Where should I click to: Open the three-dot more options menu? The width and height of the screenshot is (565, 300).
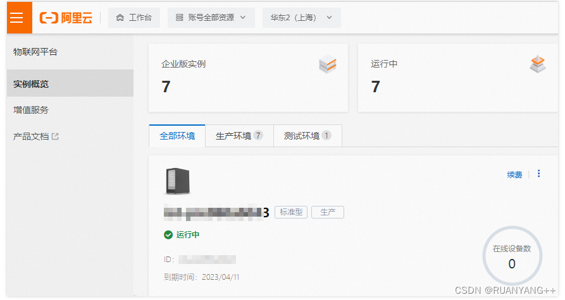pyautogui.click(x=538, y=174)
